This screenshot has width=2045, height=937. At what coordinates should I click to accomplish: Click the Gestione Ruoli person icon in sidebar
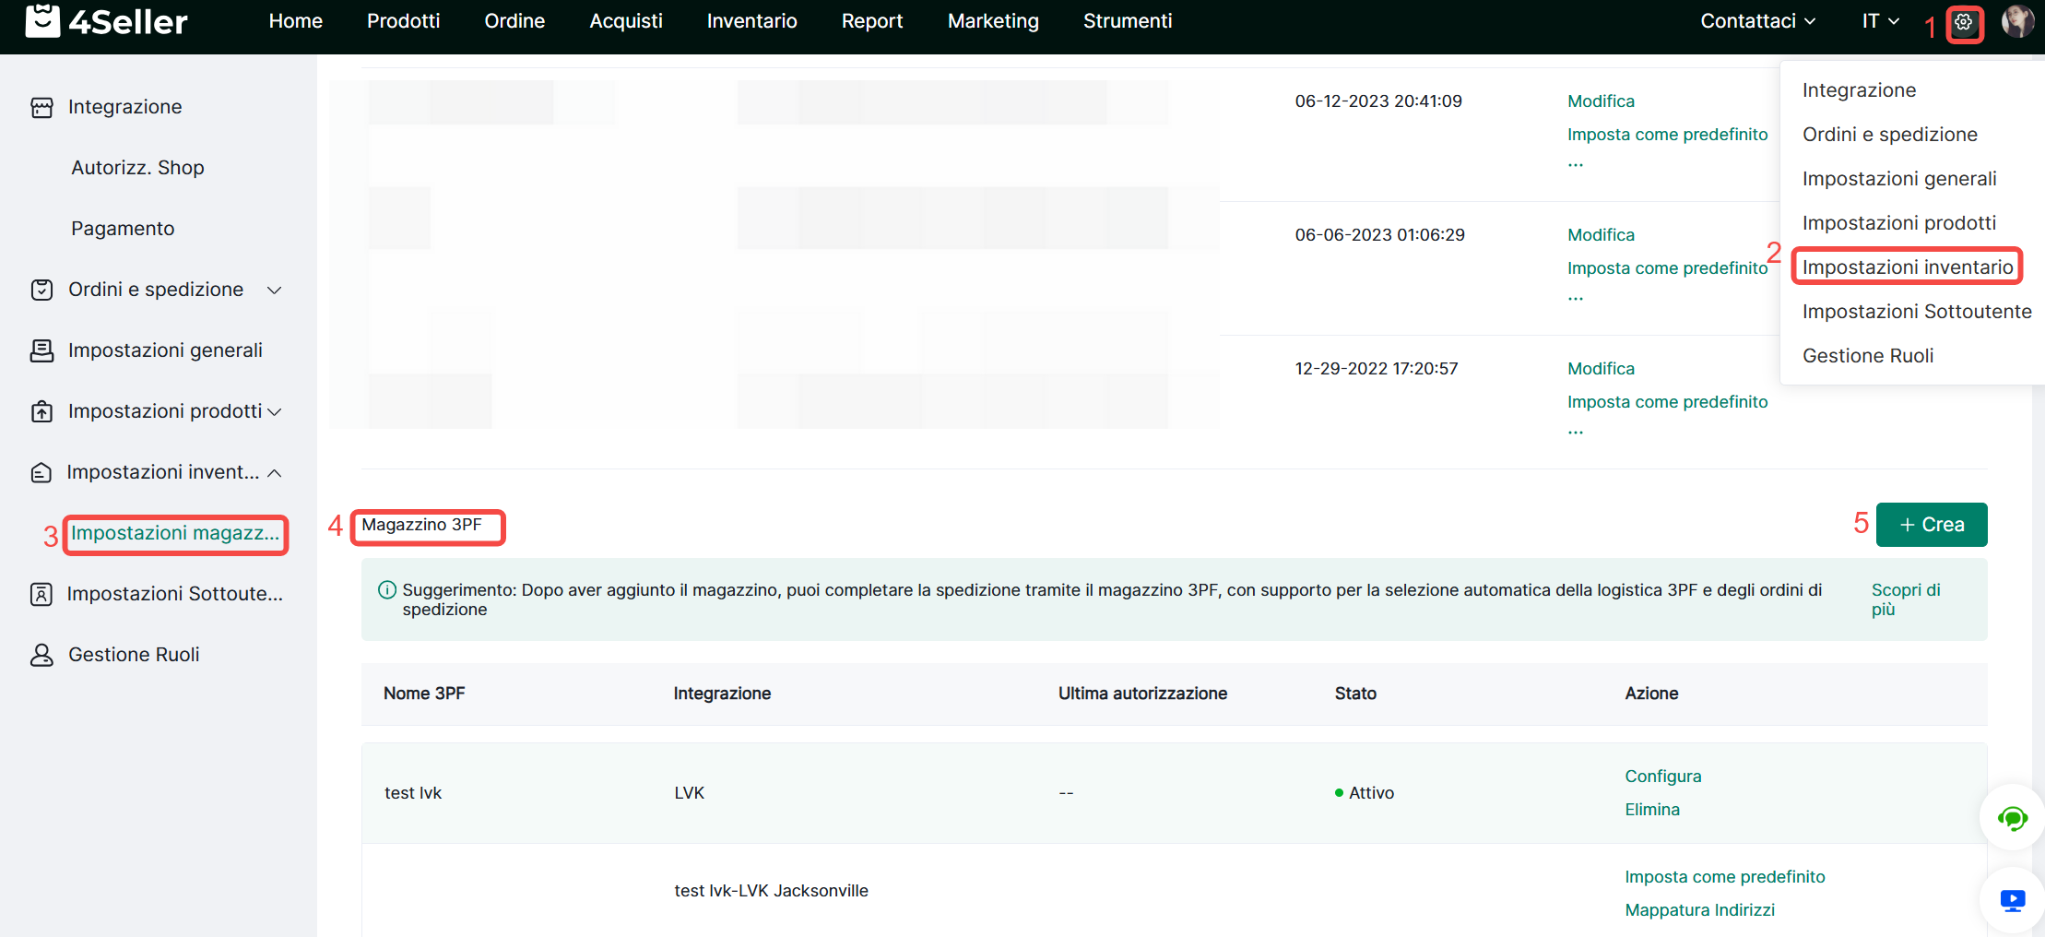point(41,655)
